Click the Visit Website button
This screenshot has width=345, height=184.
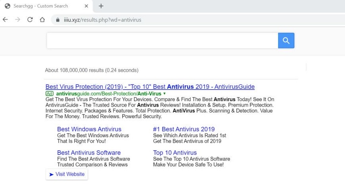click(x=67, y=174)
